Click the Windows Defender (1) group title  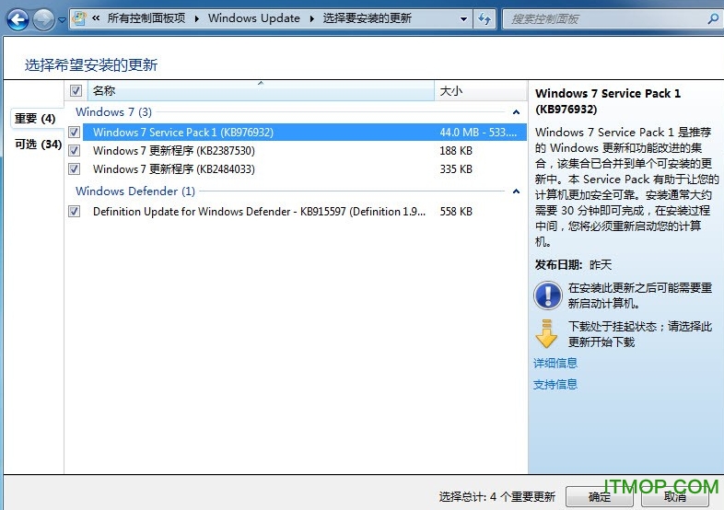pyautogui.click(x=135, y=191)
